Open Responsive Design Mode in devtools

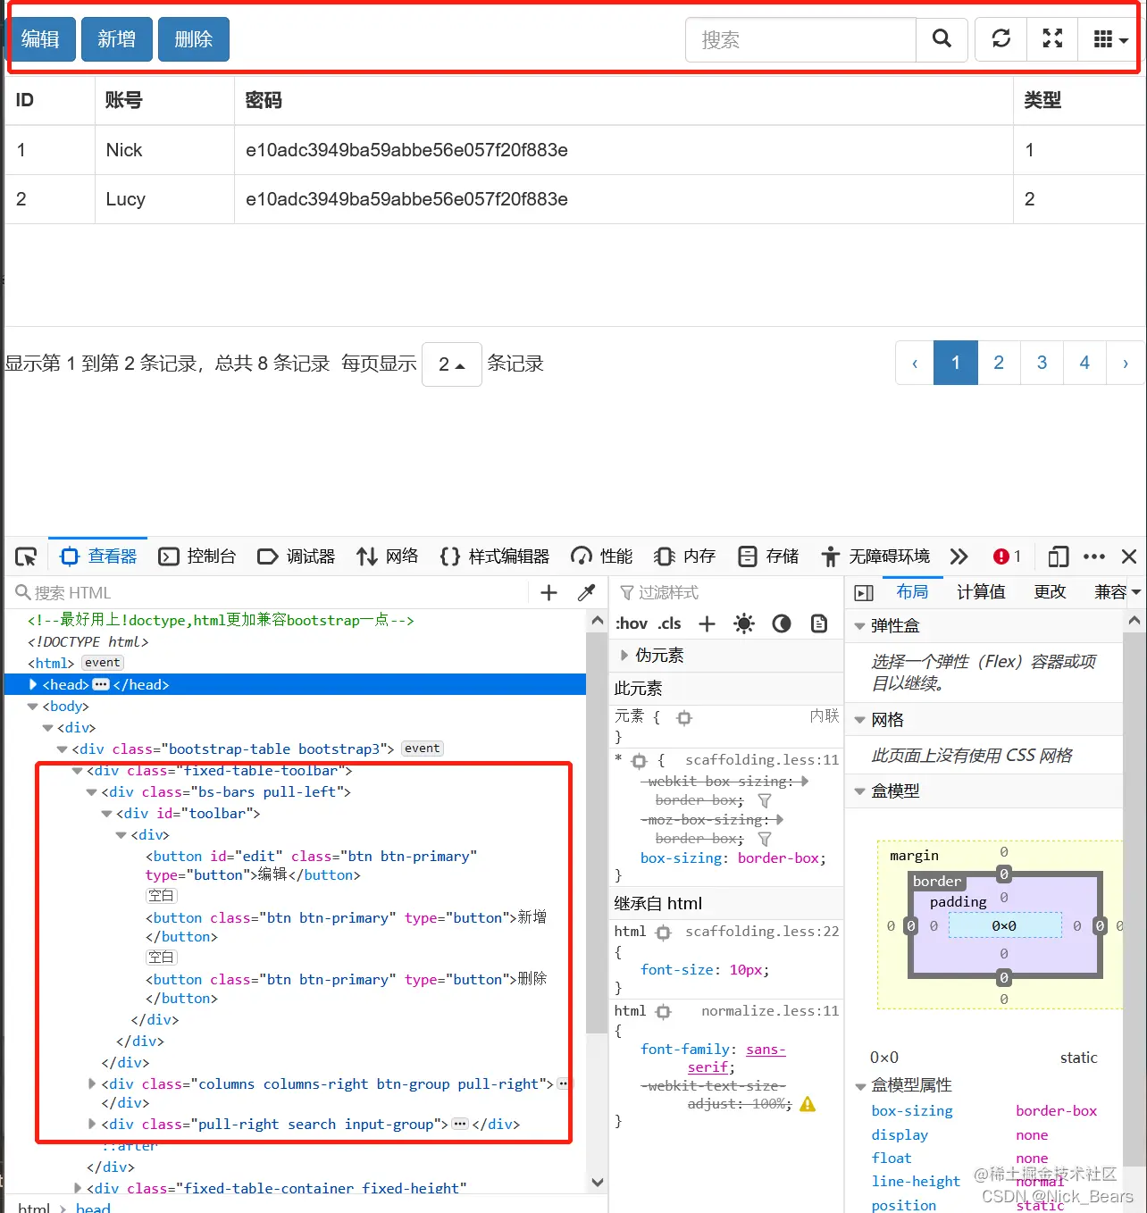[1058, 556]
